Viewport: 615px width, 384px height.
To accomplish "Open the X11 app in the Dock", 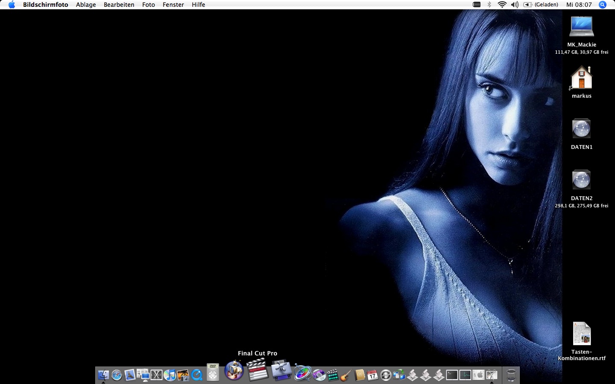I will (x=156, y=375).
